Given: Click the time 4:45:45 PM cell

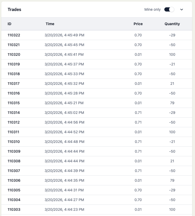Looking at the screenshot, I should click(x=64, y=45).
